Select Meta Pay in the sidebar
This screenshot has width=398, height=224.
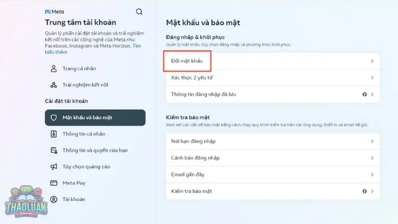pos(74,183)
